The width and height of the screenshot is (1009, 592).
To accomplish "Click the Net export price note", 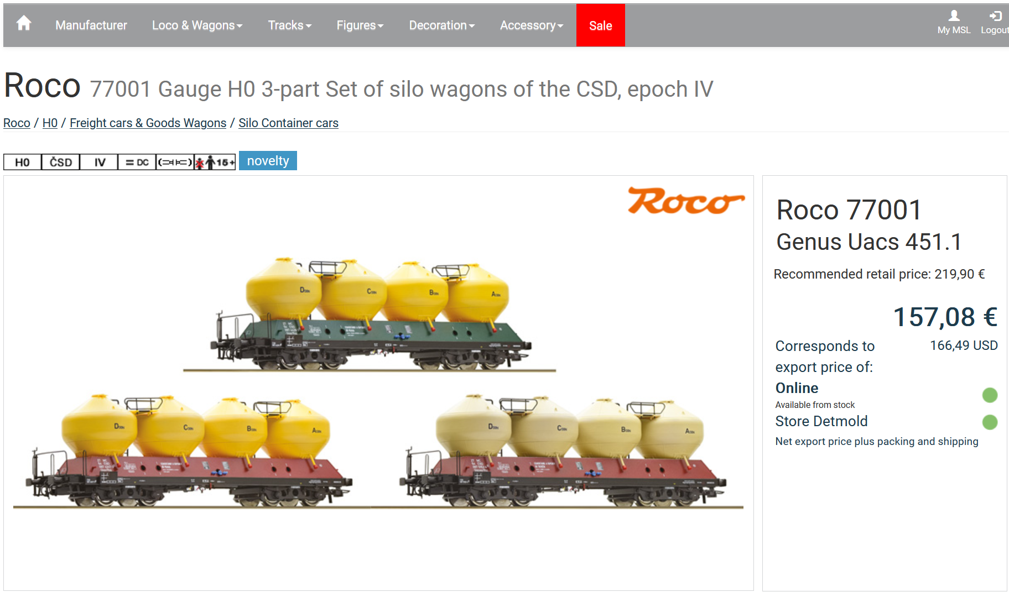I will [x=877, y=442].
